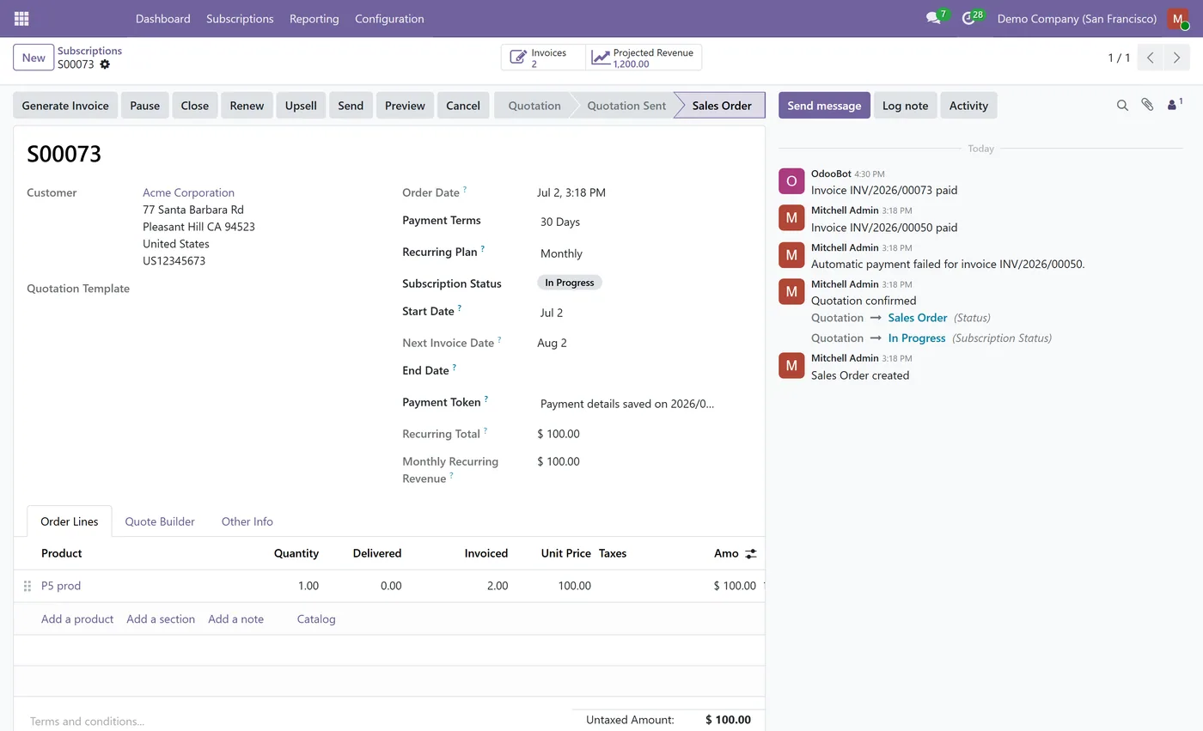Select the Quotation Sent status stage

click(x=626, y=106)
